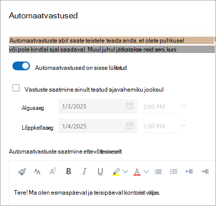Click the 'Automaatvastused on sisse lülitatud' label
This screenshot has width=216, height=206.
[x=81, y=68]
